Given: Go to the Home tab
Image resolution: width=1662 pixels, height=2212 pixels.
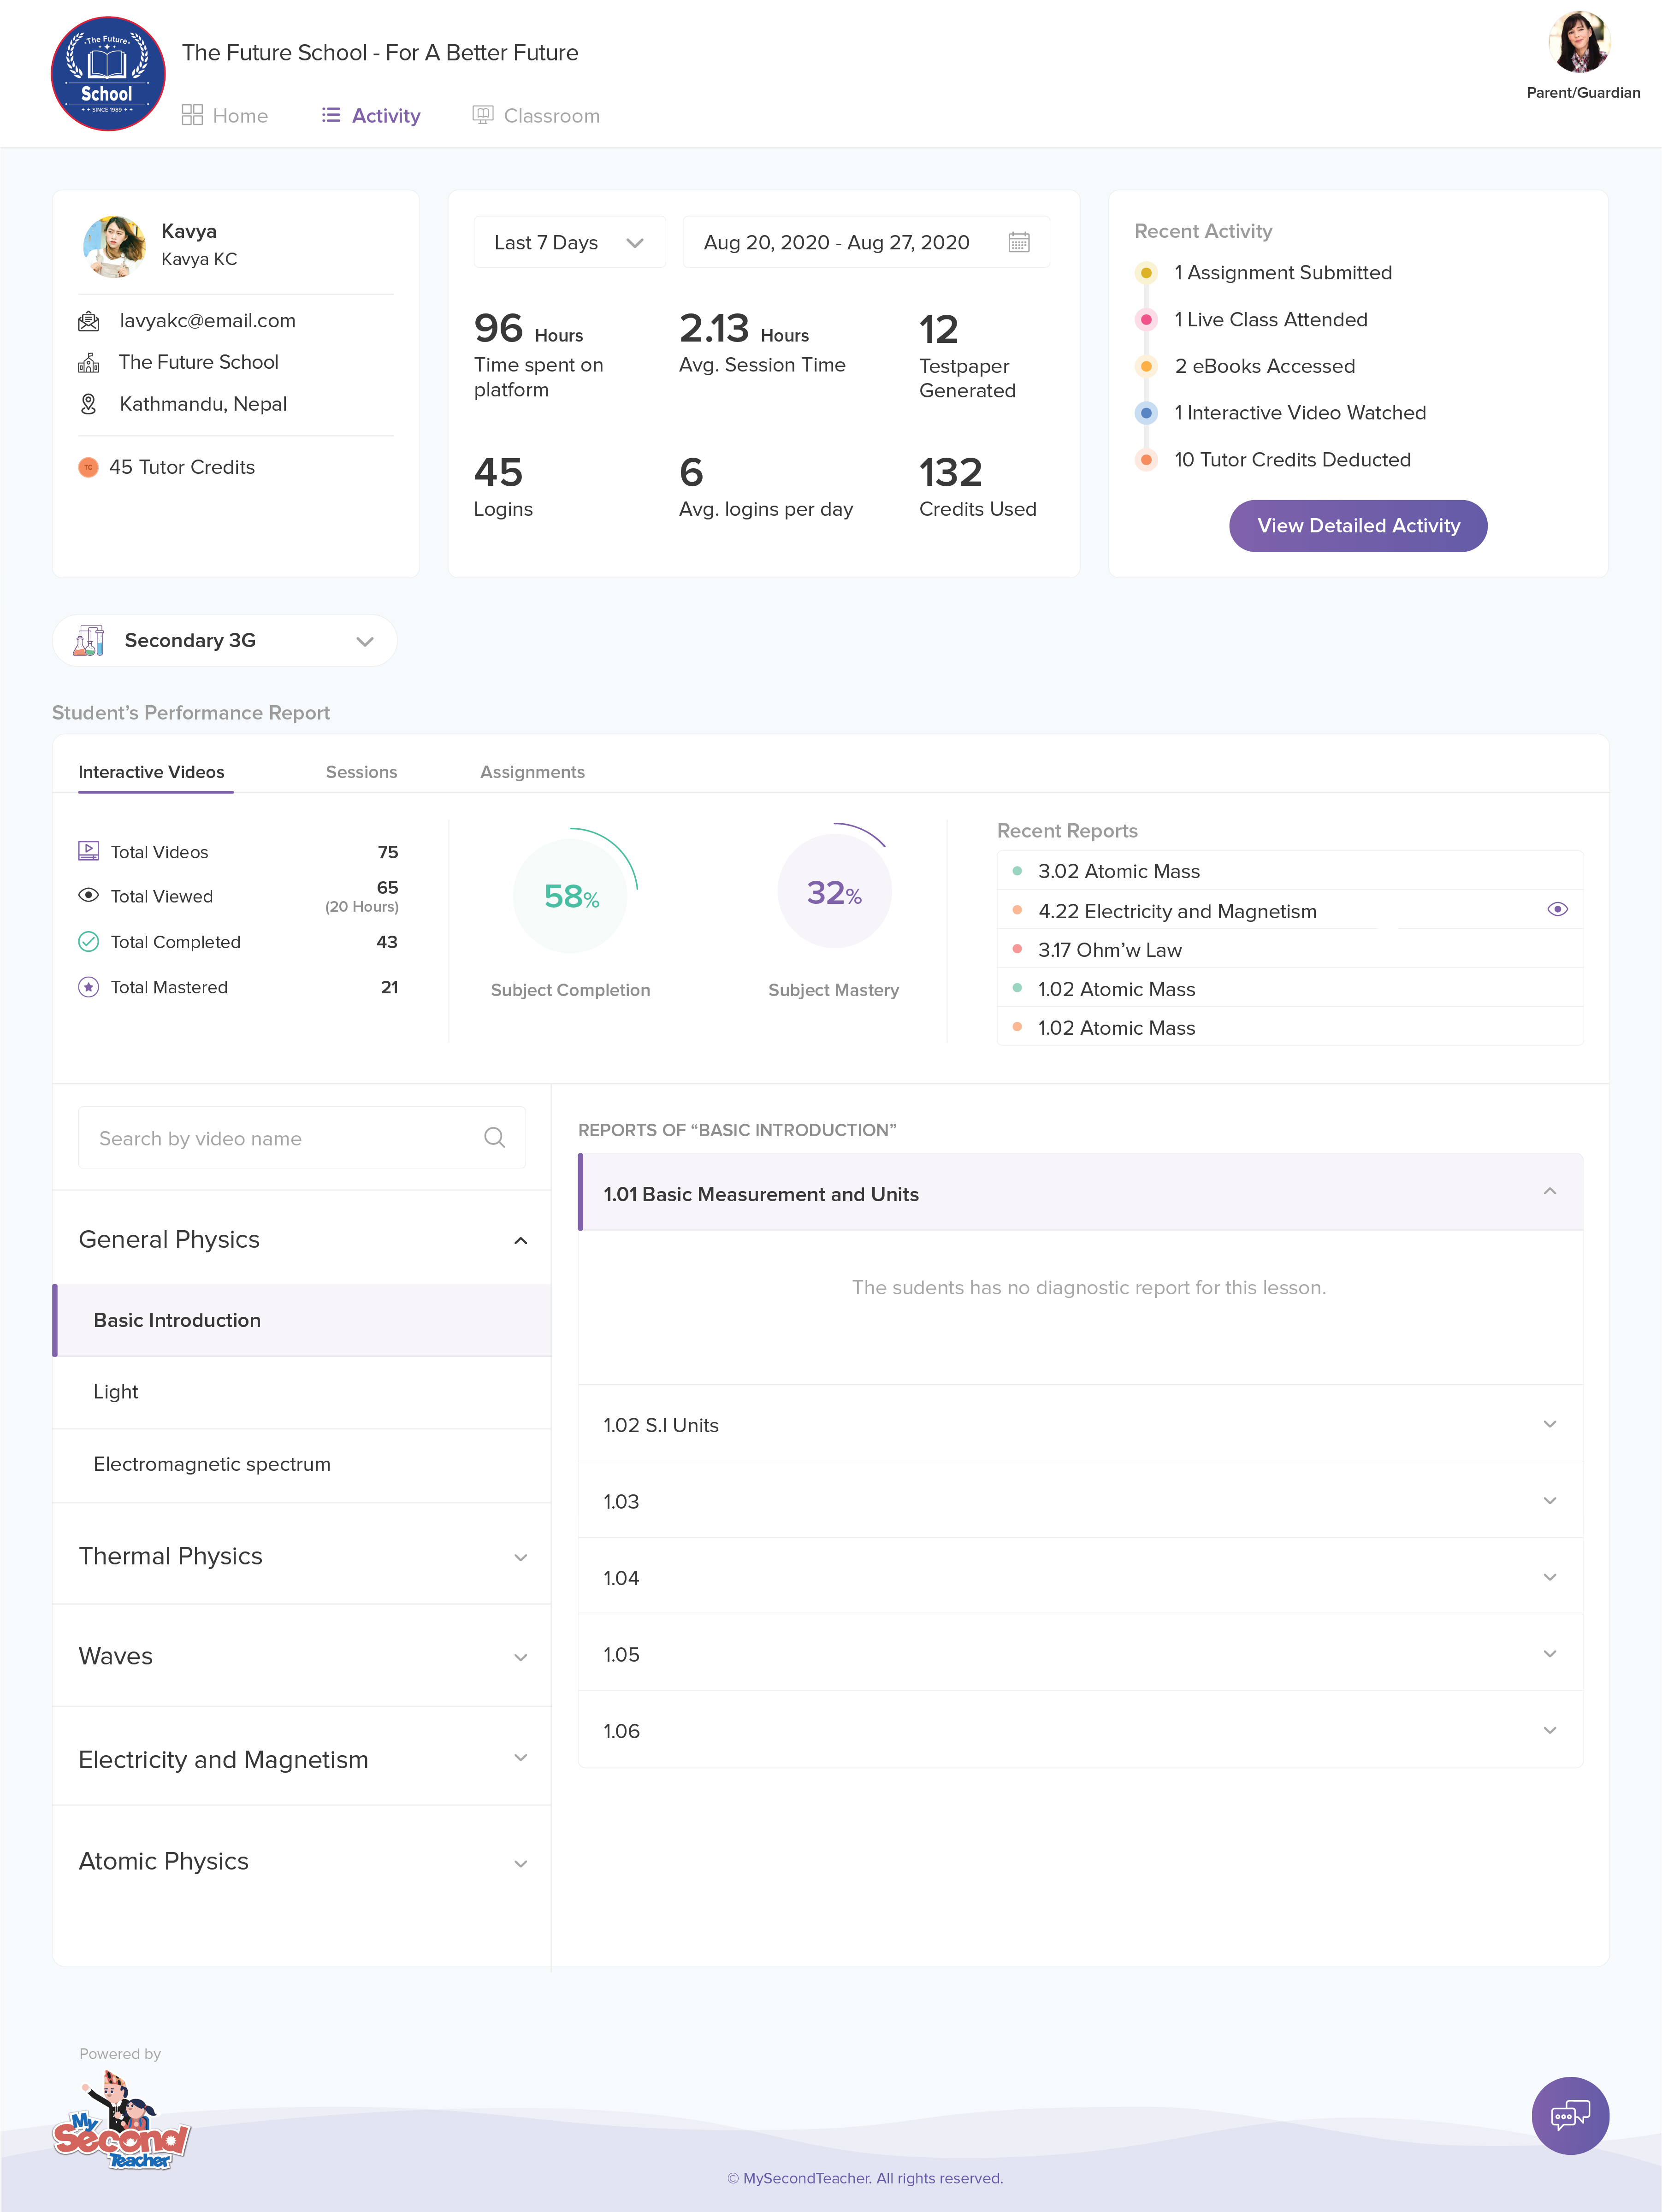Looking at the screenshot, I should [225, 115].
